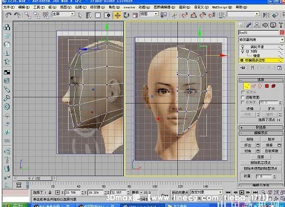Open the 工具 menu
The image size is (285, 207).
click(39, 7)
